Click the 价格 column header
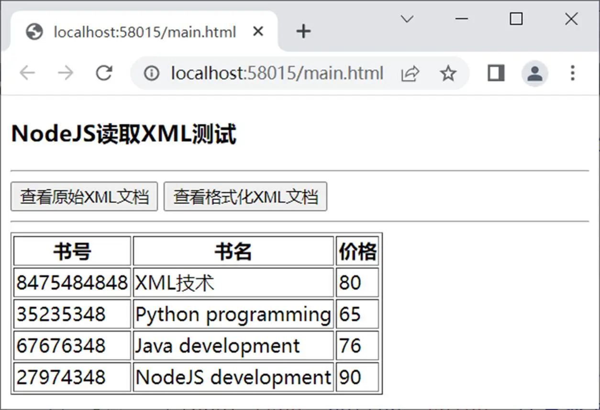Image resolution: width=600 pixels, height=410 pixels. 357,251
